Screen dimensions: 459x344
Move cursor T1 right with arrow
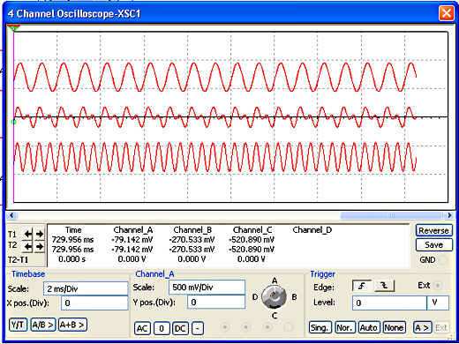click(40, 234)
